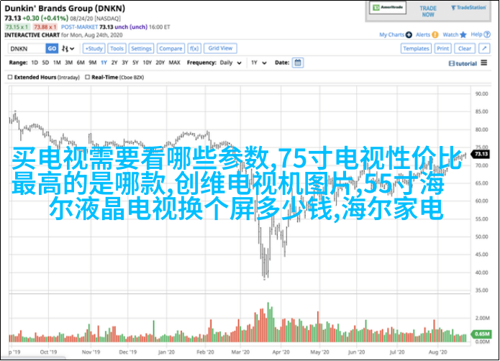This screenshot has height=361, width=500.
Task: Switch to Grid View
Action: pyautogui.click(x=220, y=48)
